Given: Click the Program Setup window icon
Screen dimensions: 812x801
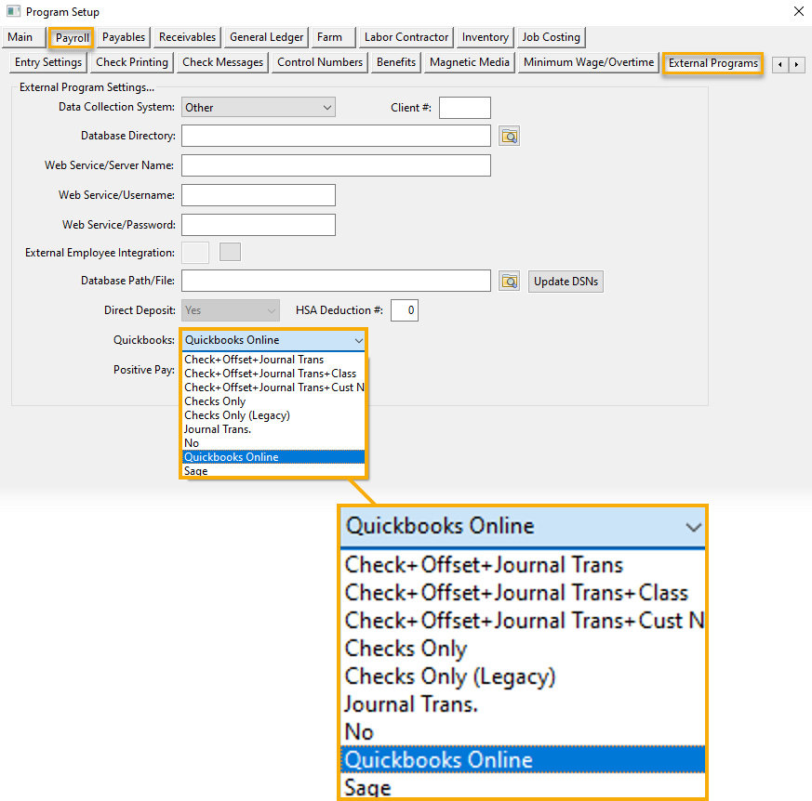Looking at the screenshot, I should 13,12.
